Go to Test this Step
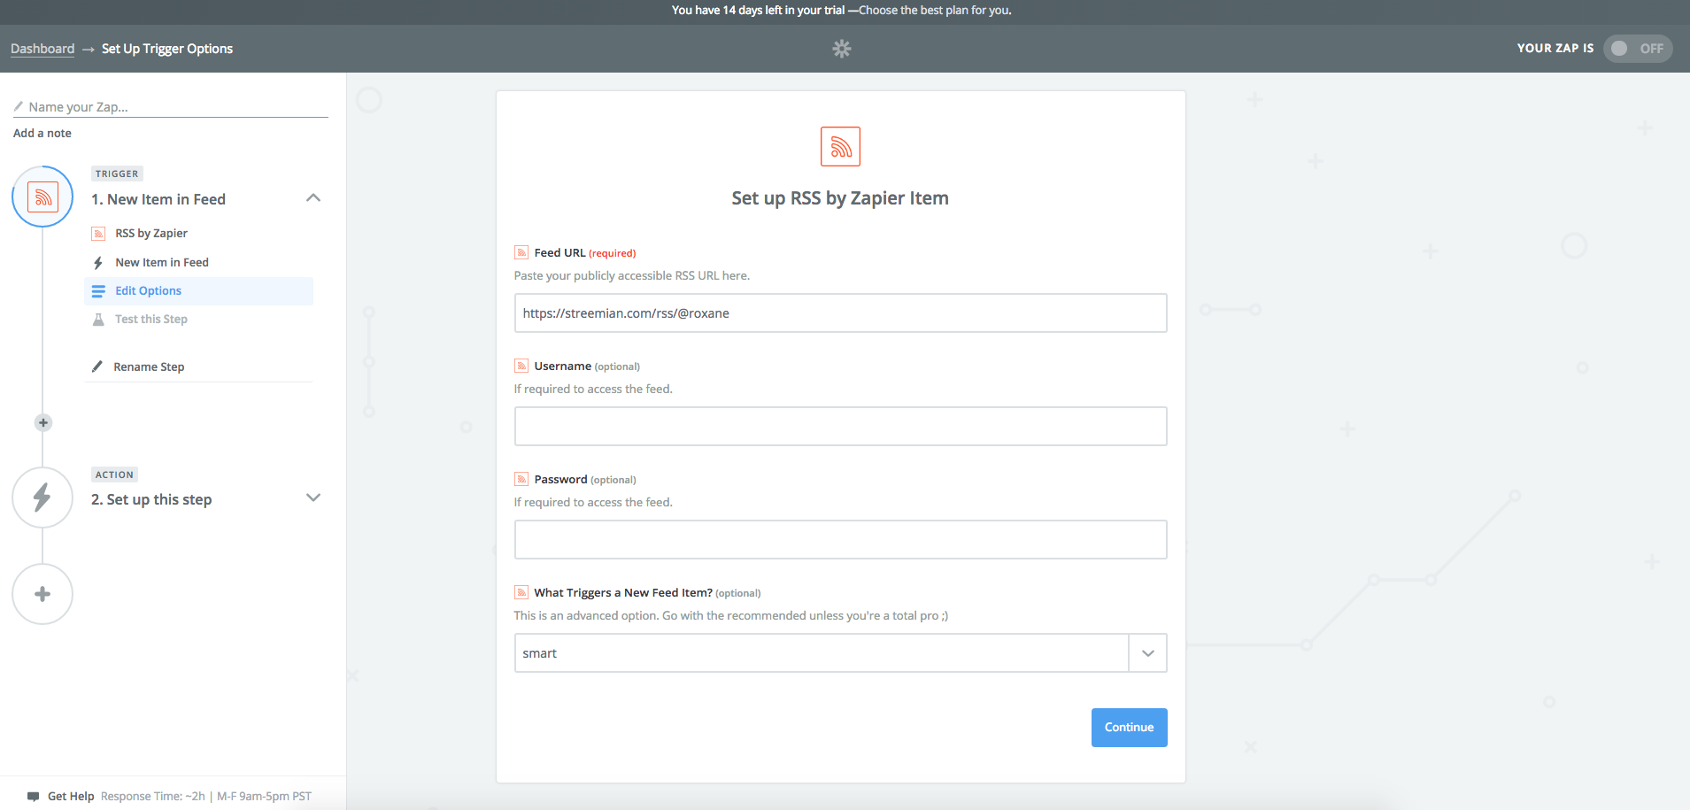The width and height of the screenshot is (1690, 810). (x=151, y=320)
